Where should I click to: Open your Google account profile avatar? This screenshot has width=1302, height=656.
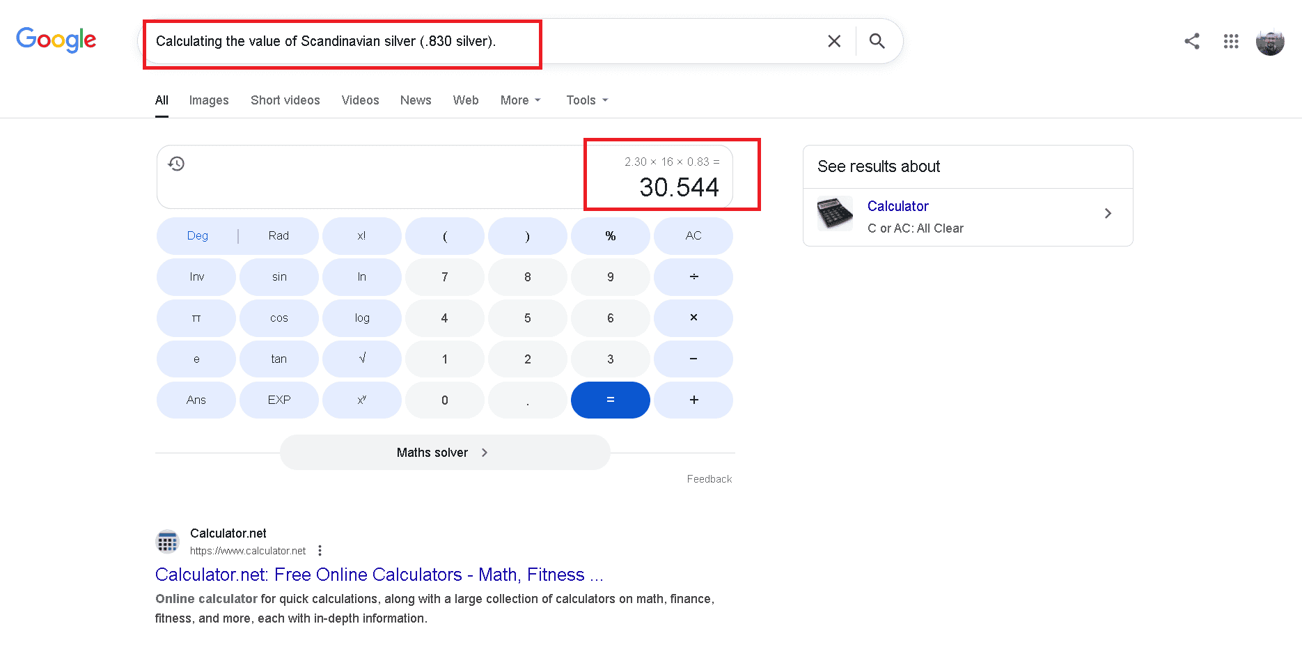(1270, 41)
